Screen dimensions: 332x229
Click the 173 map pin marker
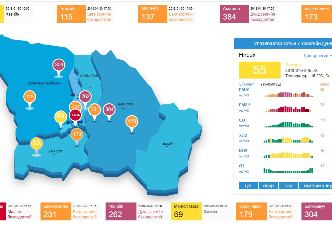click(77, 135)
